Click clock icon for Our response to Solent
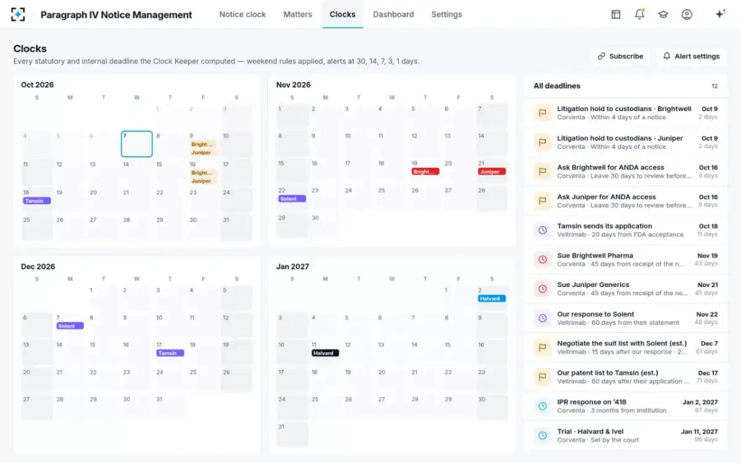Image resolution: width=741 pixels, height=463 pixels. [x=543, y=318]
